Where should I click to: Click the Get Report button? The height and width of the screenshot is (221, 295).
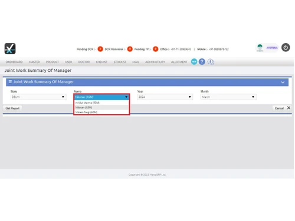[x=12, y=108]
